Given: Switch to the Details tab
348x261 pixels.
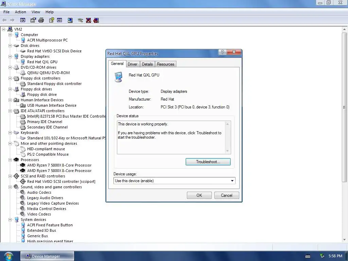Looking at the screenshot, I should [x=147, y=64].
